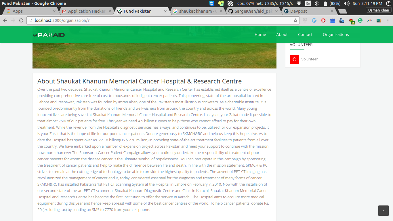The height and width of the screenshot is (221, 393).
Task: Click the green field banner image
Action: pos(154,56)
